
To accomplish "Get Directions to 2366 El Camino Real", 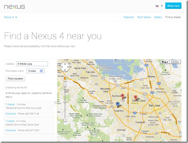I will click(x=11, y=130).
